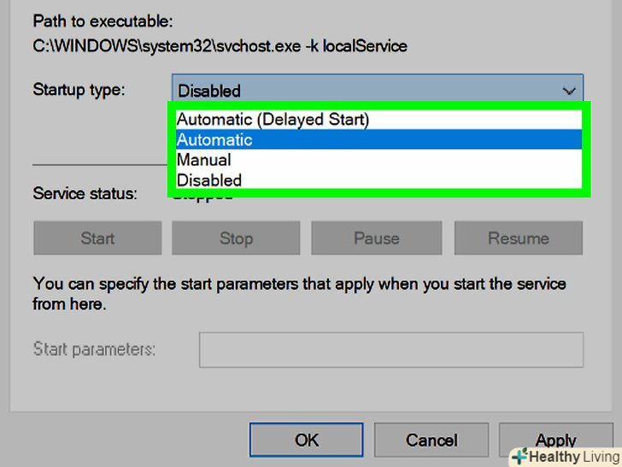Click the Healthy Living watermark text
Screen dimensions: 622x467
point(572,457)
